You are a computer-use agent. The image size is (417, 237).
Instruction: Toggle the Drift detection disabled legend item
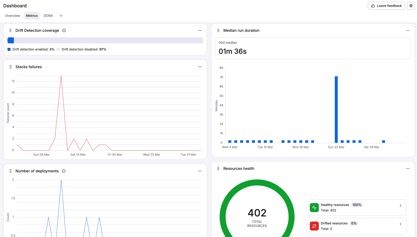click(82, 49)
